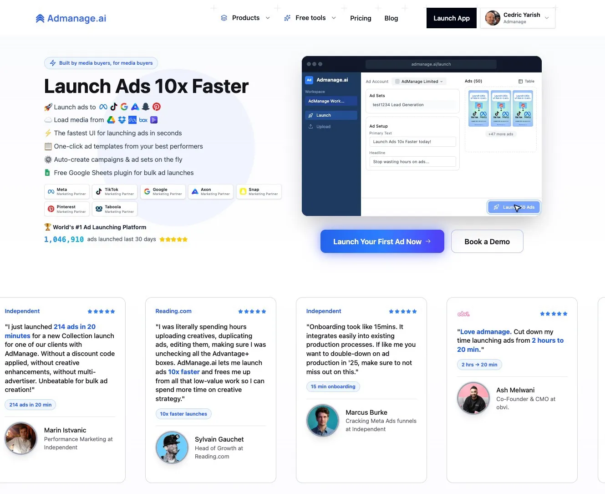Open the AdManage Limited ad account dropdown
This screenshot has height=494, width=605.
click(419, 82)
